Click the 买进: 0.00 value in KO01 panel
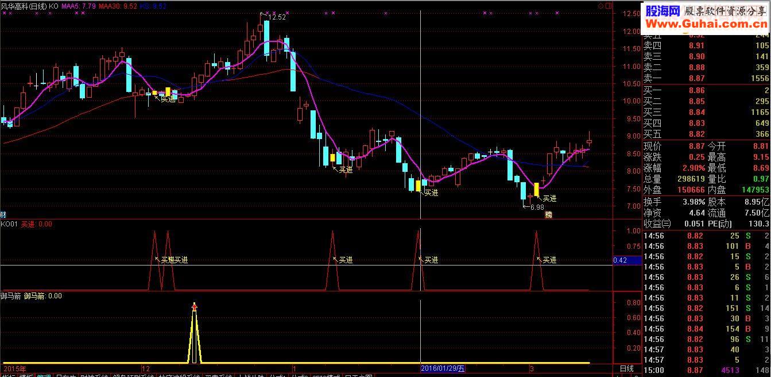The height and width of the screenshot is (377, 771). [37, 224]
